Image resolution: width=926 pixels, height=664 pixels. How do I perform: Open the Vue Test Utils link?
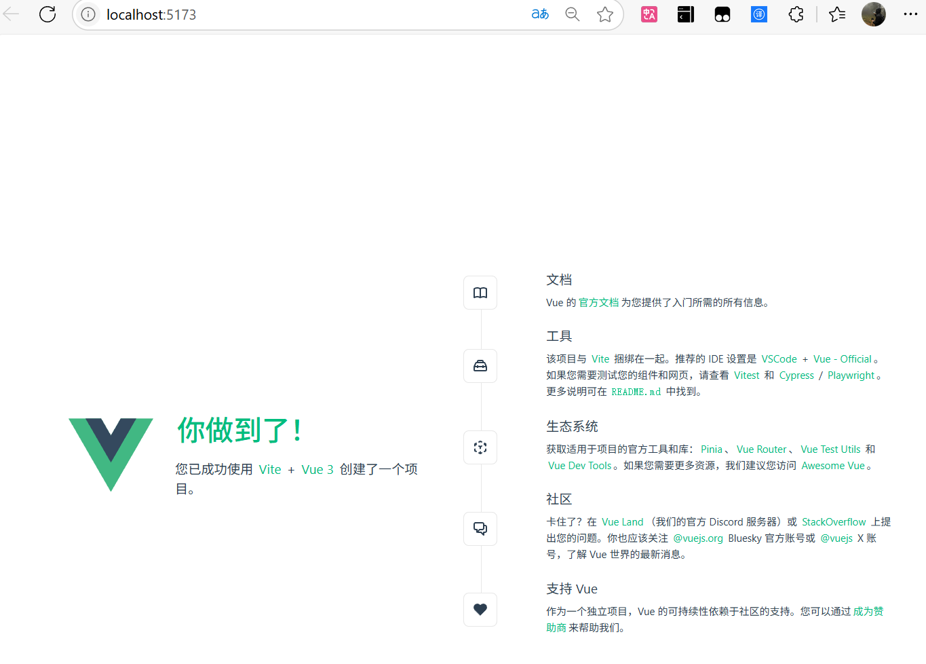pyautogui.click(x=830, y=449)
